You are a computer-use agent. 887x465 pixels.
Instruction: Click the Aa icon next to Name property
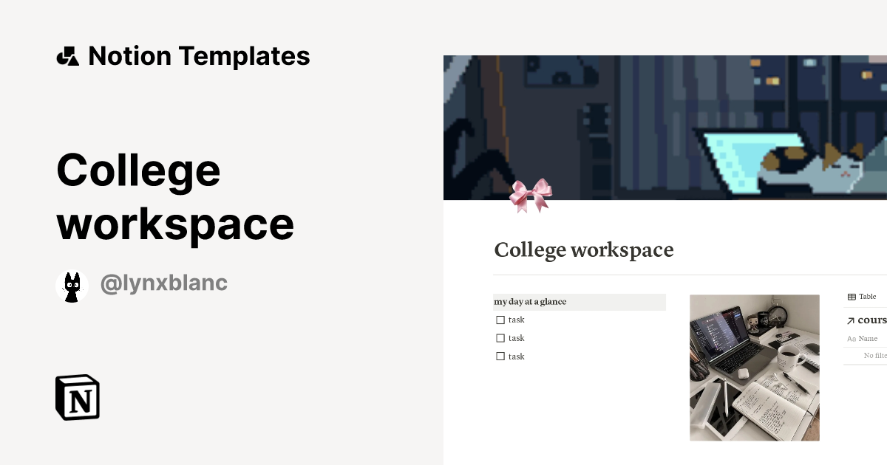[852, 338]
